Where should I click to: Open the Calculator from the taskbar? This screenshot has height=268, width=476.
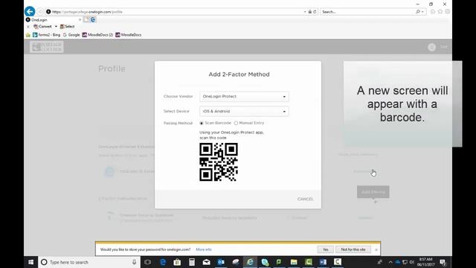tap(192, 262)
